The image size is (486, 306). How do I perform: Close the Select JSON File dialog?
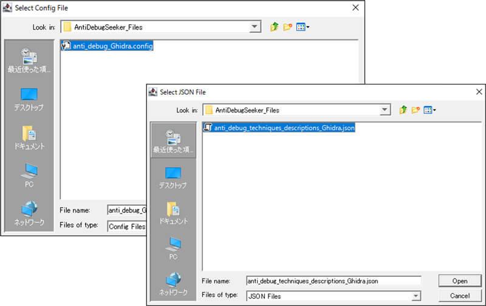(479, 92)
